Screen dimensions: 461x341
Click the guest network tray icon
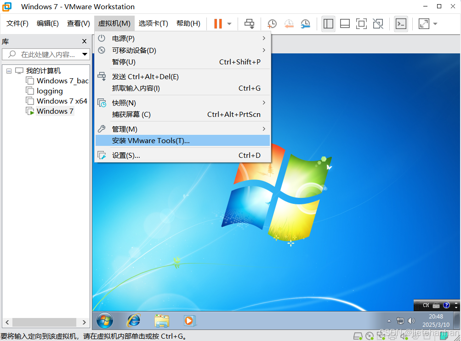400,321
